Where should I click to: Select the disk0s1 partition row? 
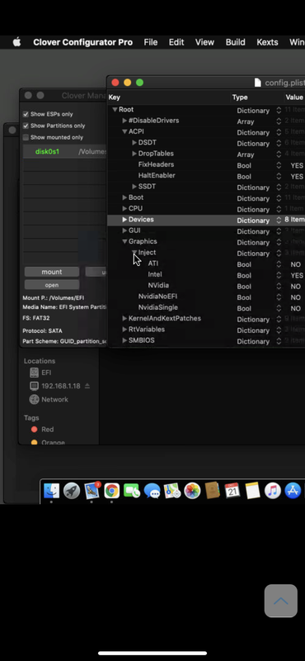pyautogui.click(x=64, y=152)
